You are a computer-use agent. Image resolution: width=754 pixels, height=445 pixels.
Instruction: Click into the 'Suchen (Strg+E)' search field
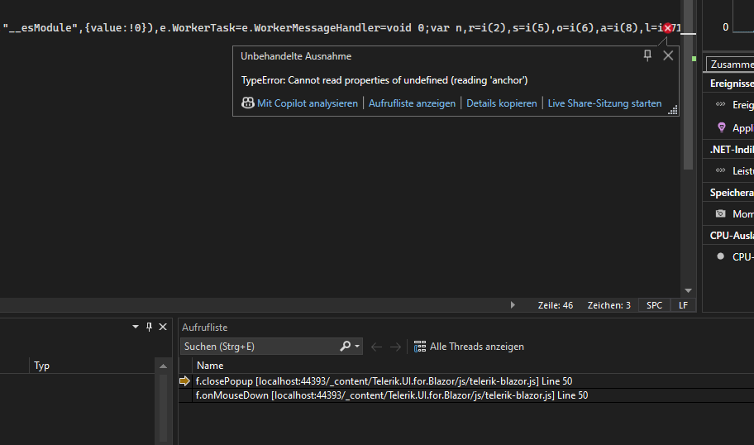click(x=258, y=347)
